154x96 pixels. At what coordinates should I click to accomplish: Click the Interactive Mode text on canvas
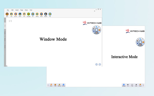(124, 57)
